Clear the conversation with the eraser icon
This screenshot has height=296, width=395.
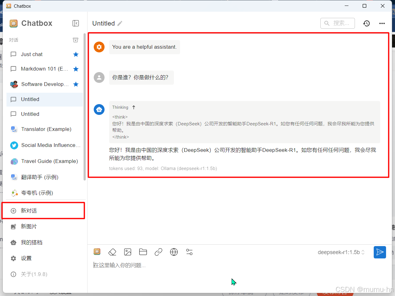112,252
